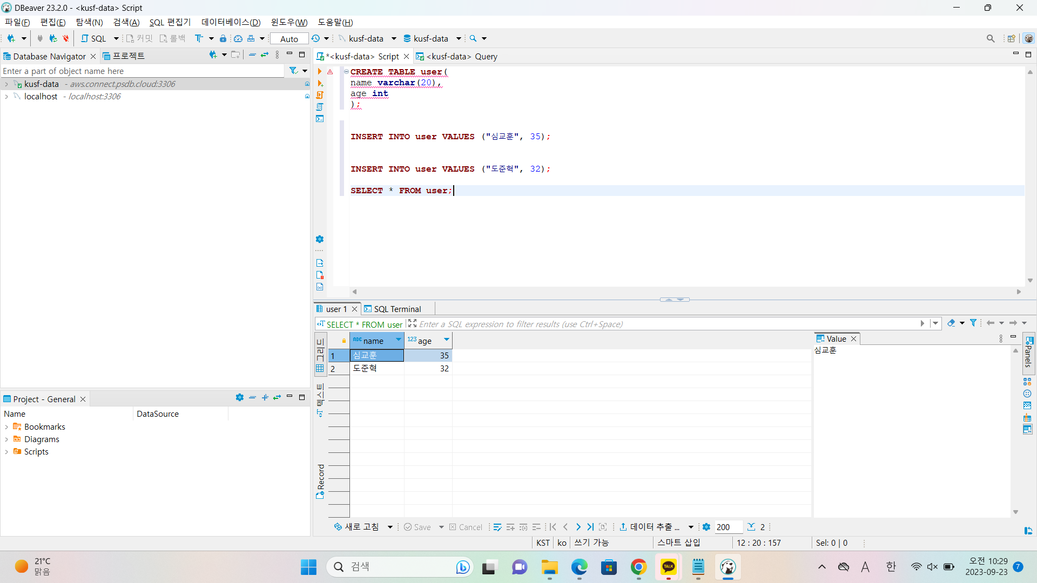Toggle the commit mode lock icon in toolbar
This screenshot has height=583, width=1037.
click(x=223, y=38)
